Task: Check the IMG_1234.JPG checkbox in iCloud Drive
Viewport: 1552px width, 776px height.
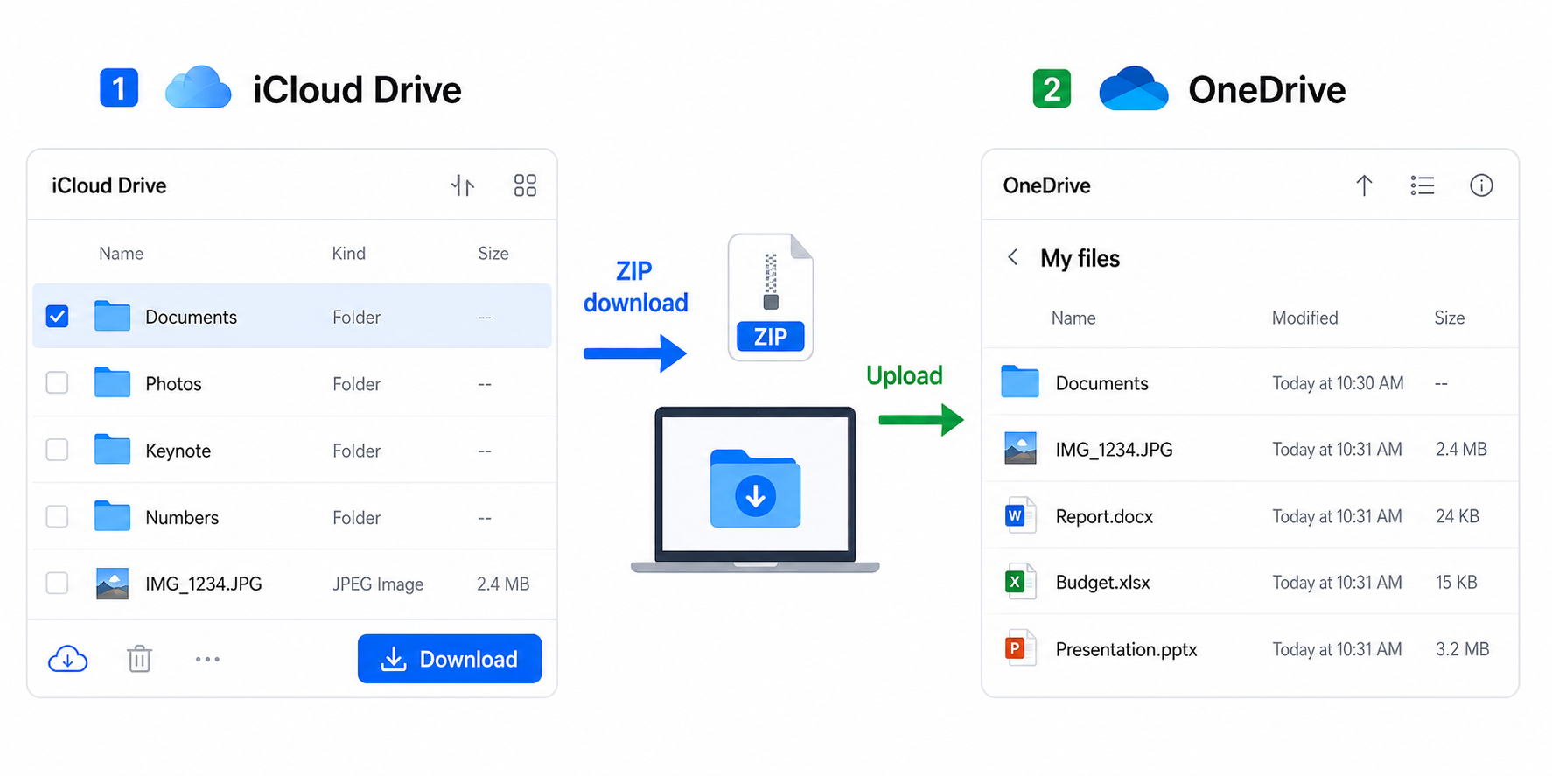Action: (x=57, y=583)
